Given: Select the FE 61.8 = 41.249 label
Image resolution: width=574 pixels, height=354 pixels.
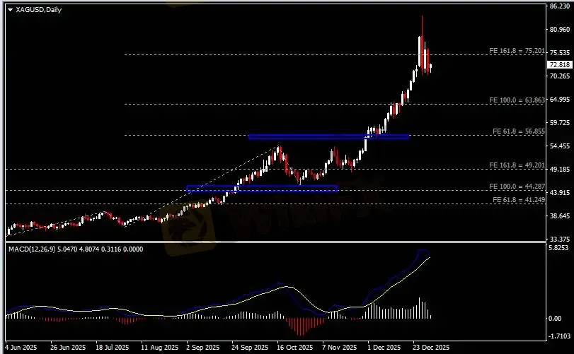Looking at the screenshot, I should pos(519,200).
